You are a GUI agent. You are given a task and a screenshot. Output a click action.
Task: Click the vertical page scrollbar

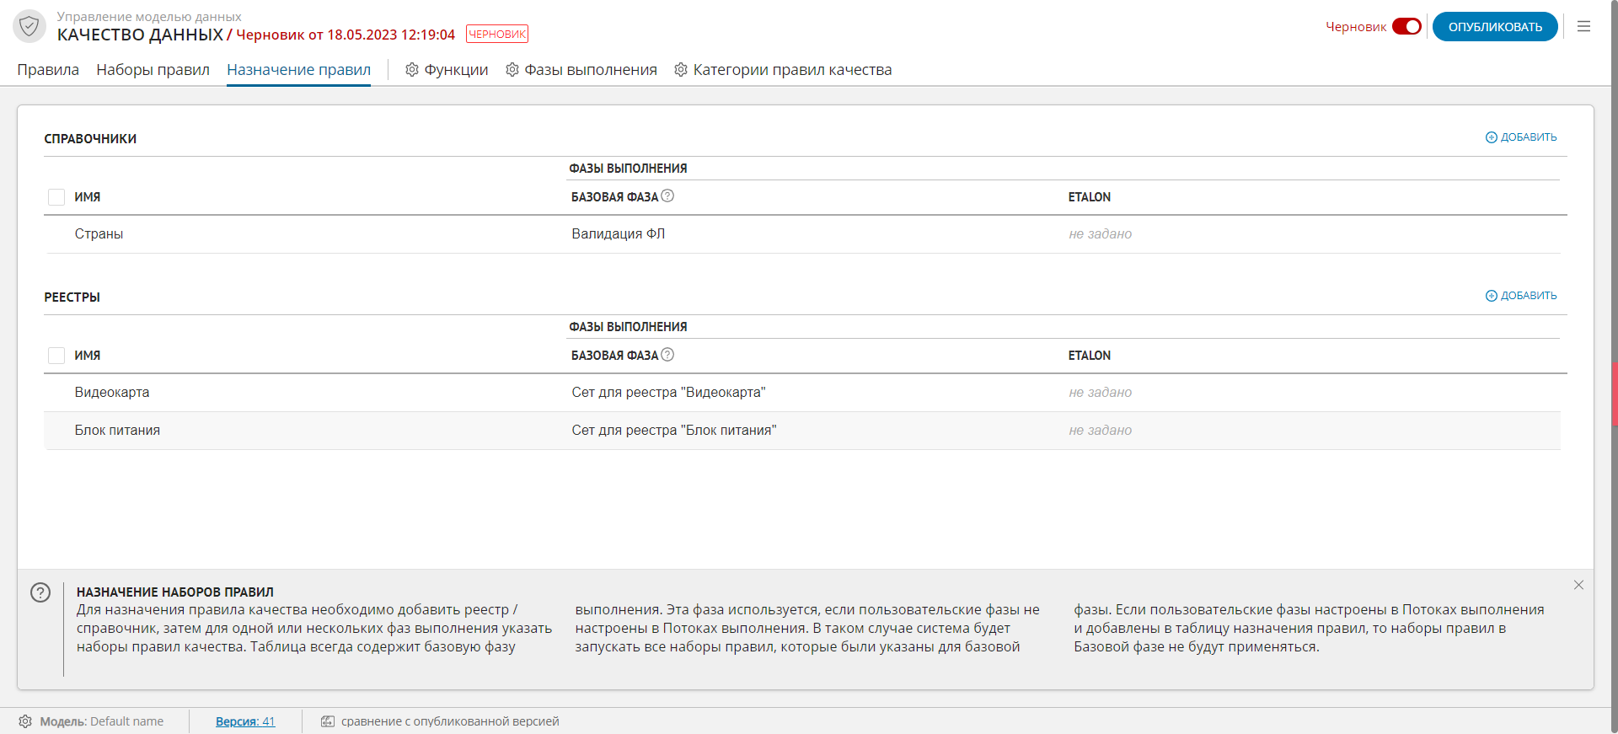point(1615,367)
